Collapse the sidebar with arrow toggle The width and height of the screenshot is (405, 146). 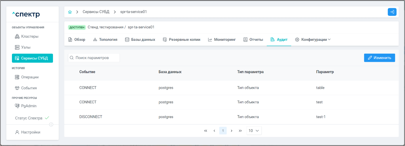tap(51, 124)
